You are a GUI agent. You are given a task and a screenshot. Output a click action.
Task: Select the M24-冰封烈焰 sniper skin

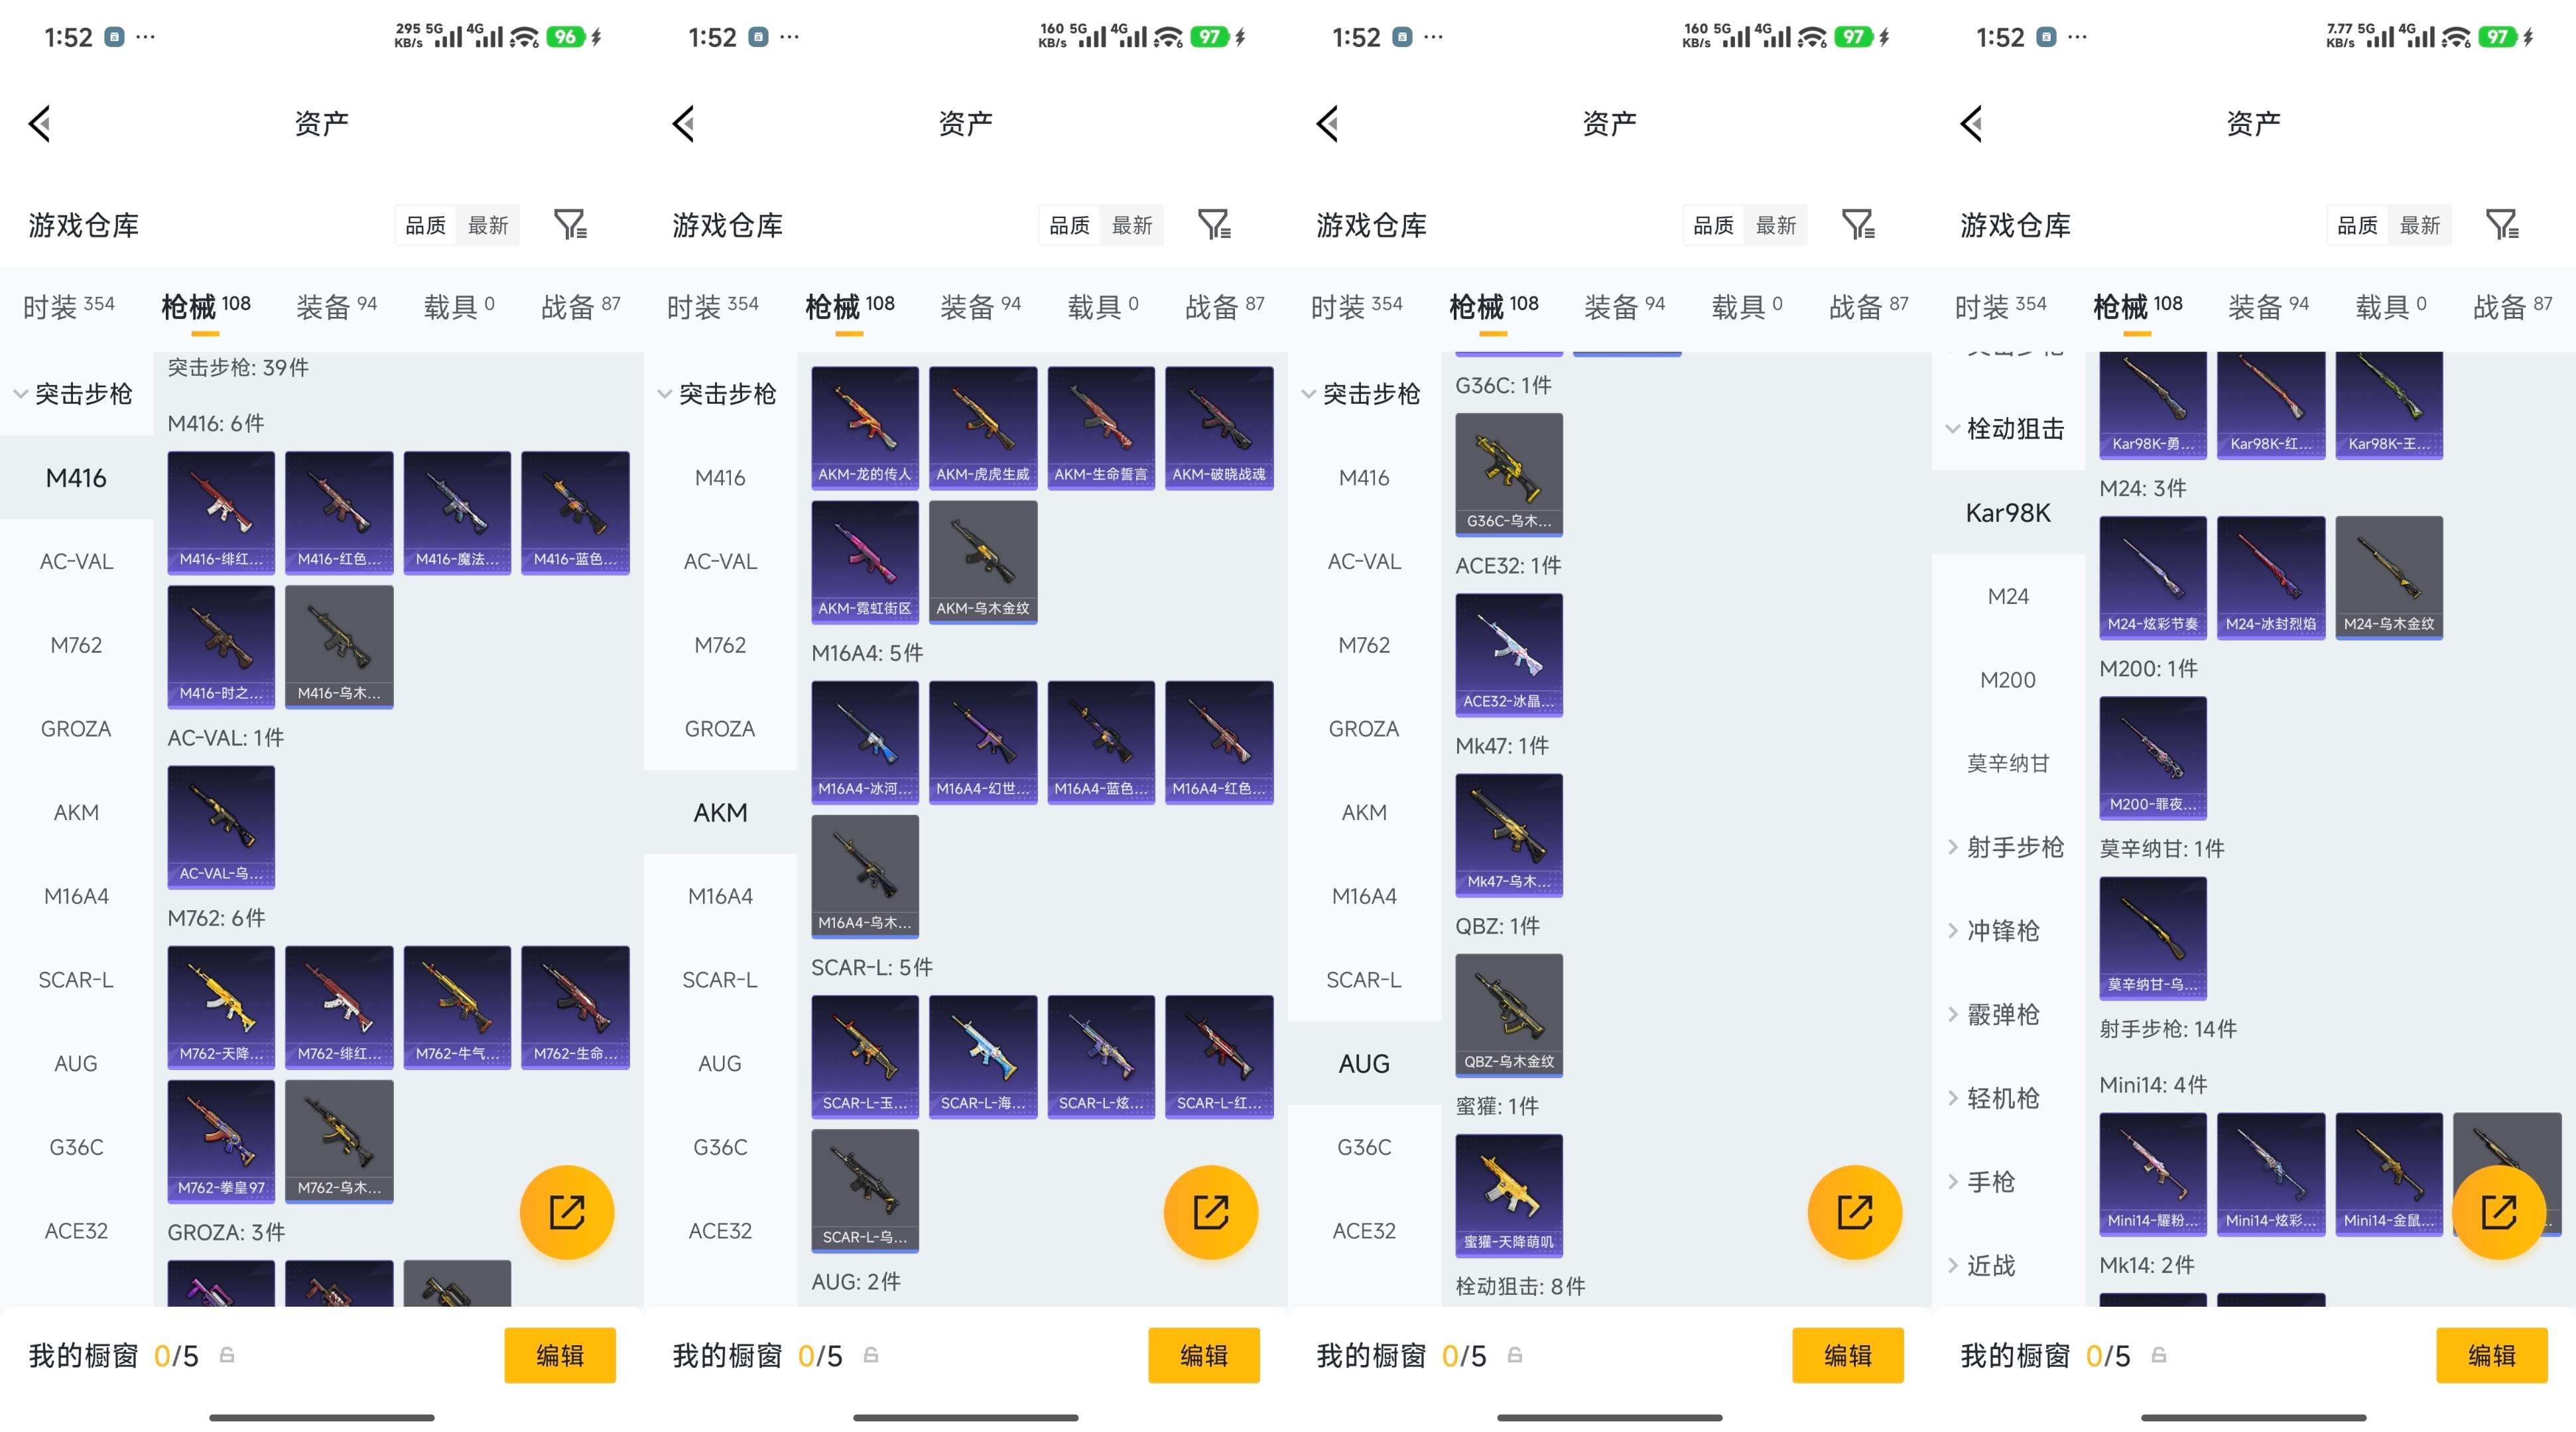(x=2270, y=577)
